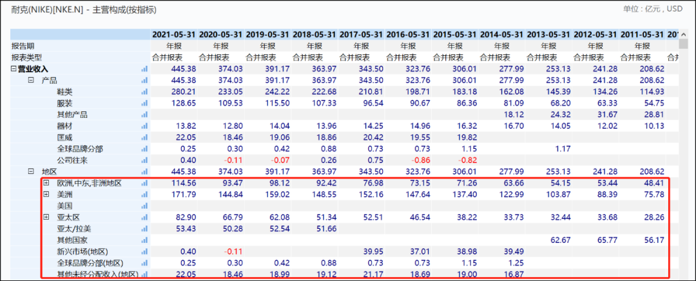Open chart icon for 营业收入 row
696x281 pixels.
[x=144, y=69]
